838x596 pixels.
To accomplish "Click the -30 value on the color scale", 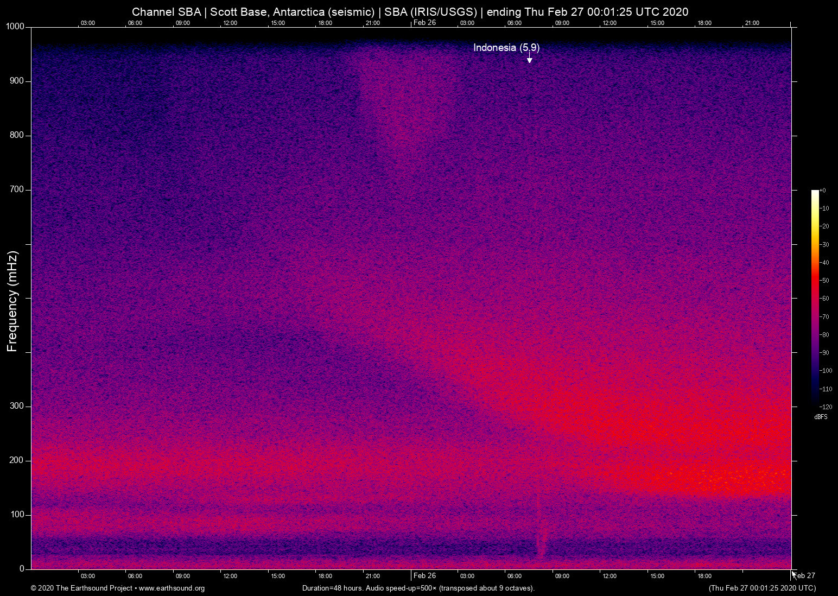I will click(x=824, y=245).
